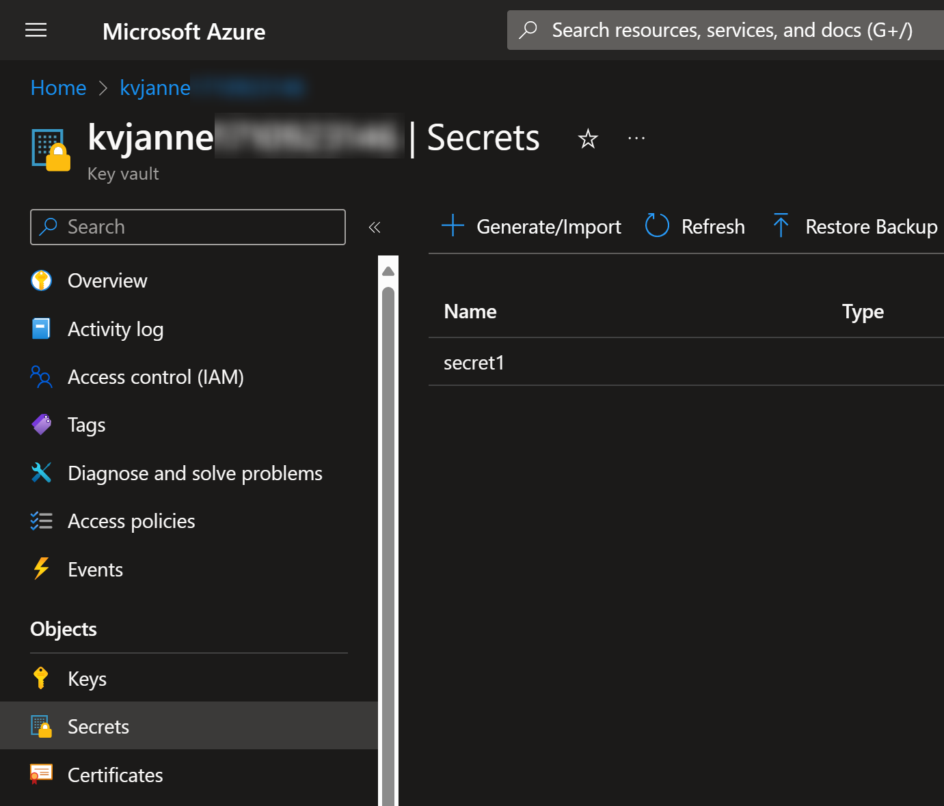Screen dimensions: 944x806
Task: Open the hamburger portal menu
Action: point(36,30)
